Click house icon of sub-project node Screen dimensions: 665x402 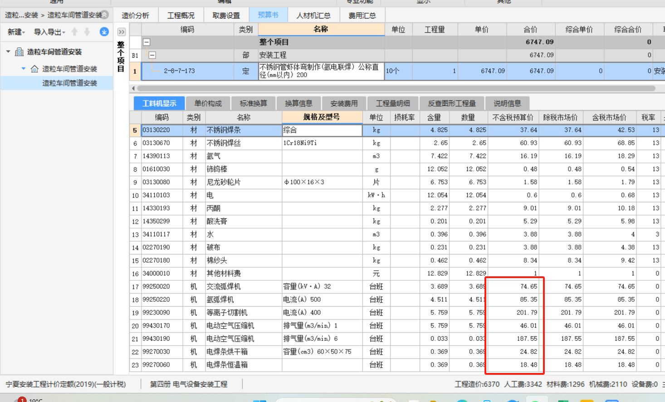coord(34,69)
